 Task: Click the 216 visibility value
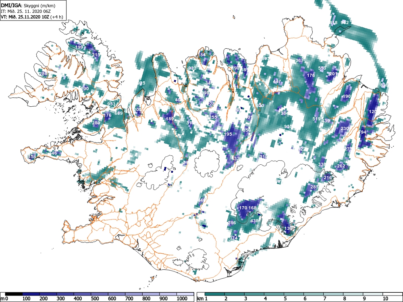click(x=328, y=178)
